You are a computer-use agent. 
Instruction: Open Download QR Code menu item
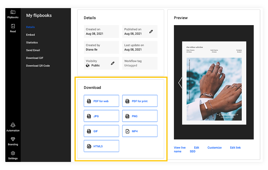38,66
